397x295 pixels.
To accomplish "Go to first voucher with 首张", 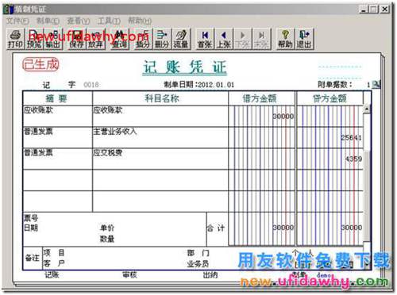I will 205,39.
